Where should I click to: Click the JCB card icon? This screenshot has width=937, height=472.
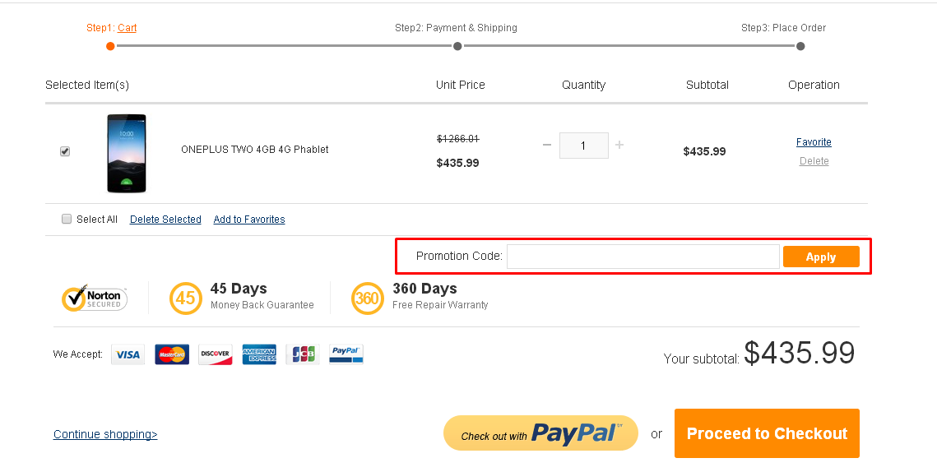click(x=303, y=354)
